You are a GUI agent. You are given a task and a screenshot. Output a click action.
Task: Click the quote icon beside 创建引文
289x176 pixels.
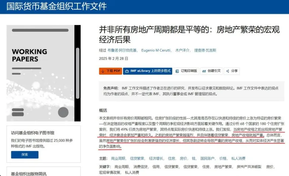pyautogui.click(x=204, y=71)
